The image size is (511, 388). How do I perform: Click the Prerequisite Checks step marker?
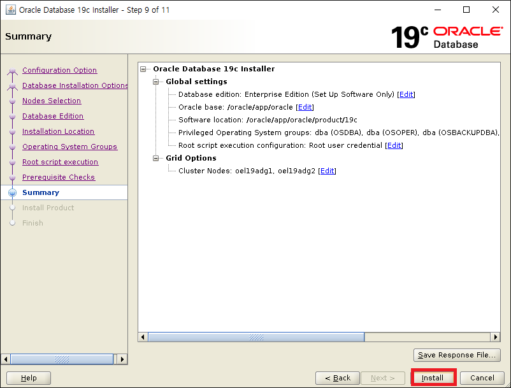tap(12, 178)
